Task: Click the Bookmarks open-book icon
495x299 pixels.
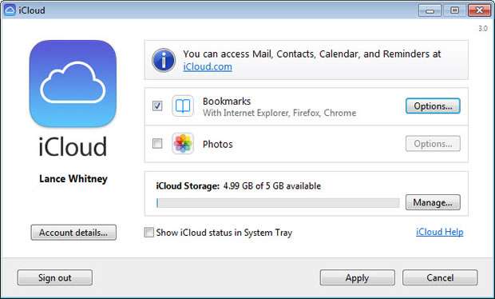Action: click(x=183, y=106)
